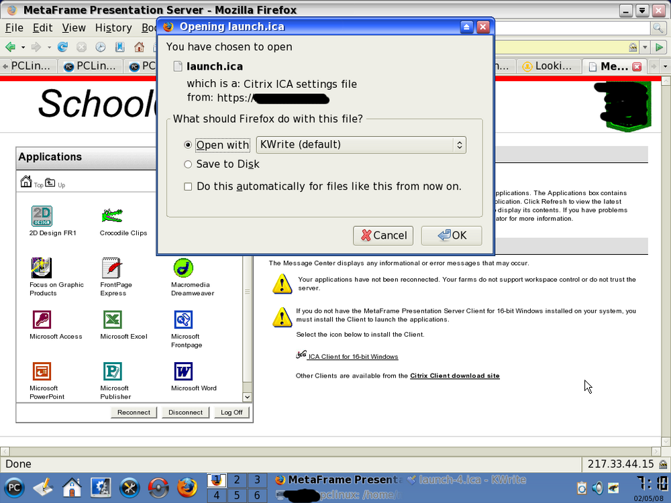Open the History menu
Image resolution: width=671 pixels, height=503 pixels.
113,27
